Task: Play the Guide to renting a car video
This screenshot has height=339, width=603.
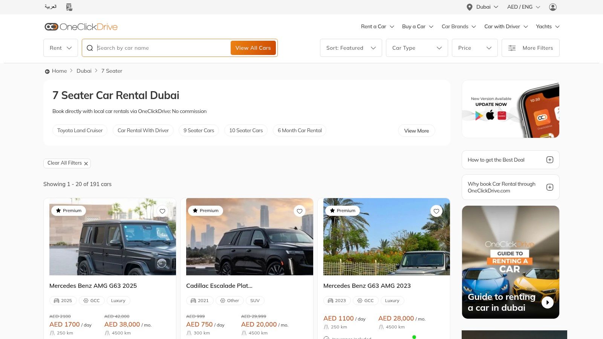Action: 547,302
